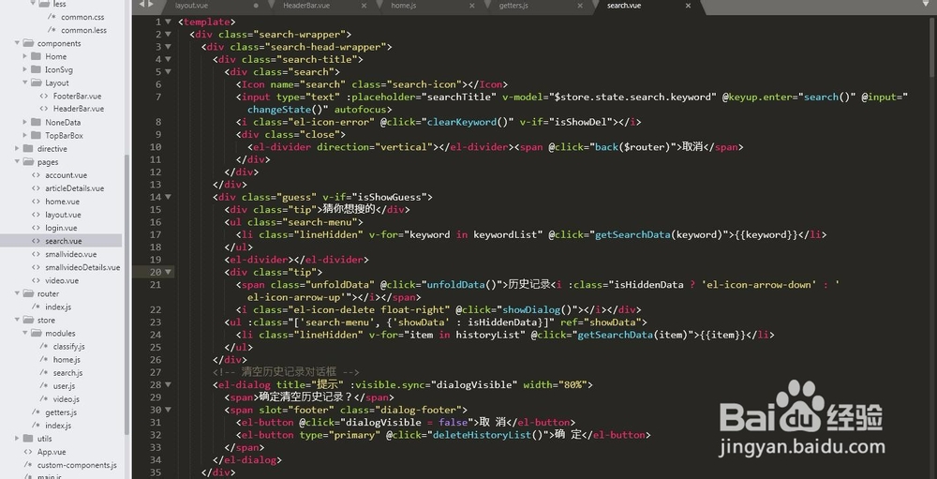
Task: Open video.vue in sidebar
Action: coord(62,280)
